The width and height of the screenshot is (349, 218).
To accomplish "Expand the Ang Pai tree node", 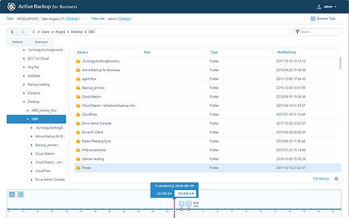I will tap(24, 67).
